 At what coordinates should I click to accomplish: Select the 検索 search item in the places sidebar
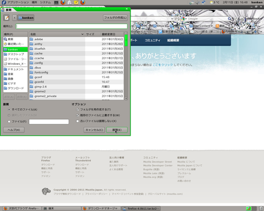point(15,39)
